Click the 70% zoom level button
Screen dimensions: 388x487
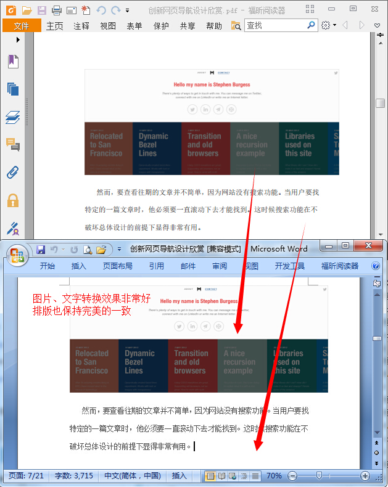(x=274, y=476)
